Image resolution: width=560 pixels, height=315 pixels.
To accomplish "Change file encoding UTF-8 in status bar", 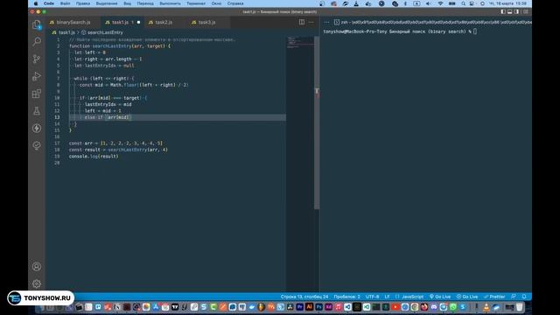I will (x=372, y=297).
